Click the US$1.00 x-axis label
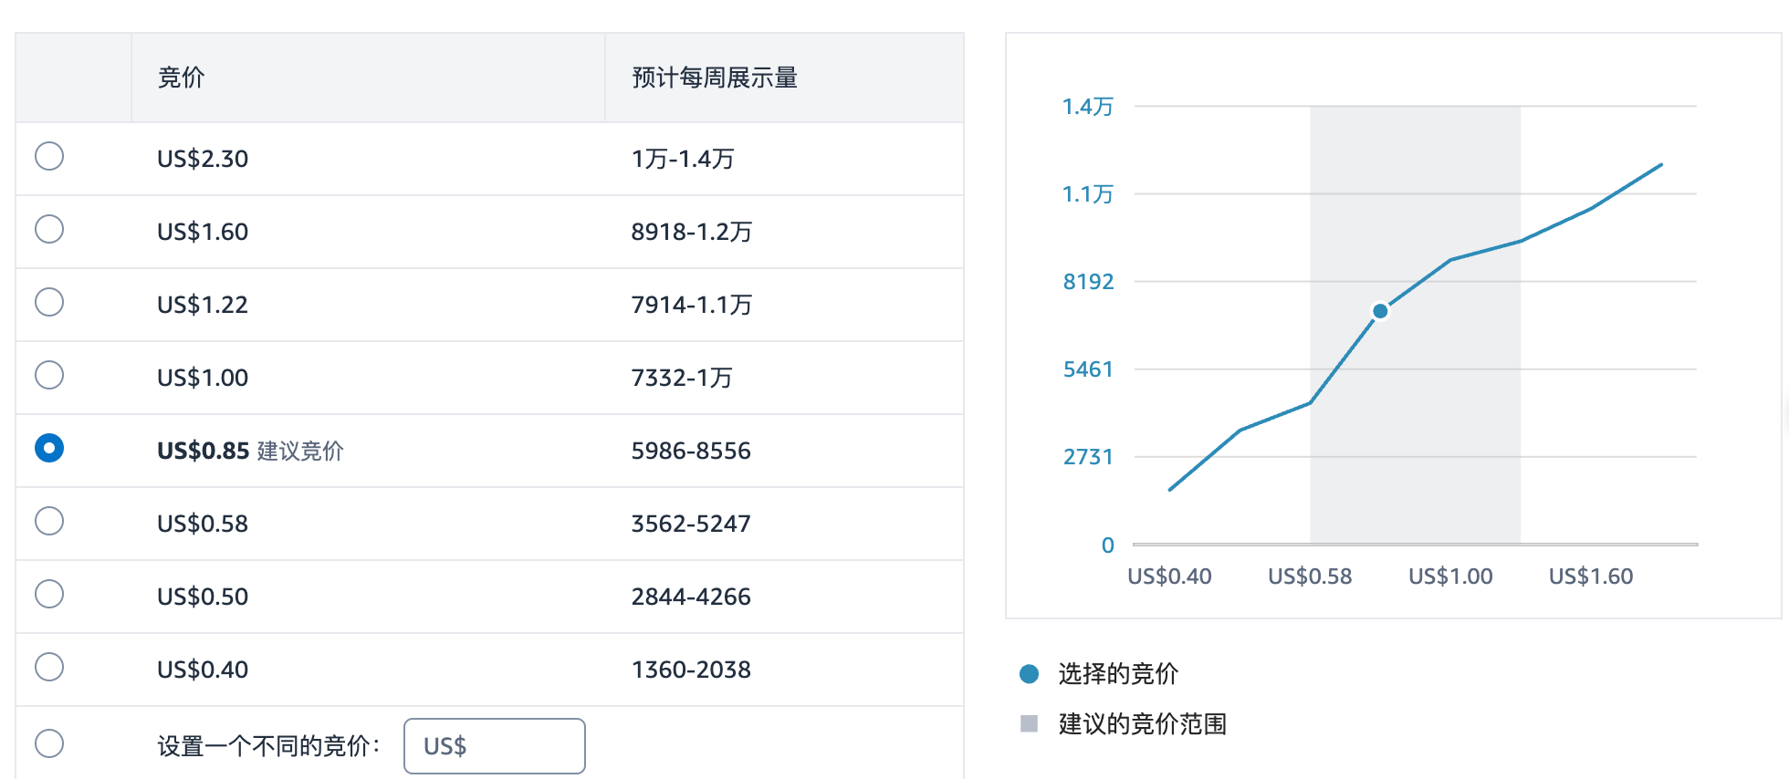Screen dimensions: 1789x779 1450,576
